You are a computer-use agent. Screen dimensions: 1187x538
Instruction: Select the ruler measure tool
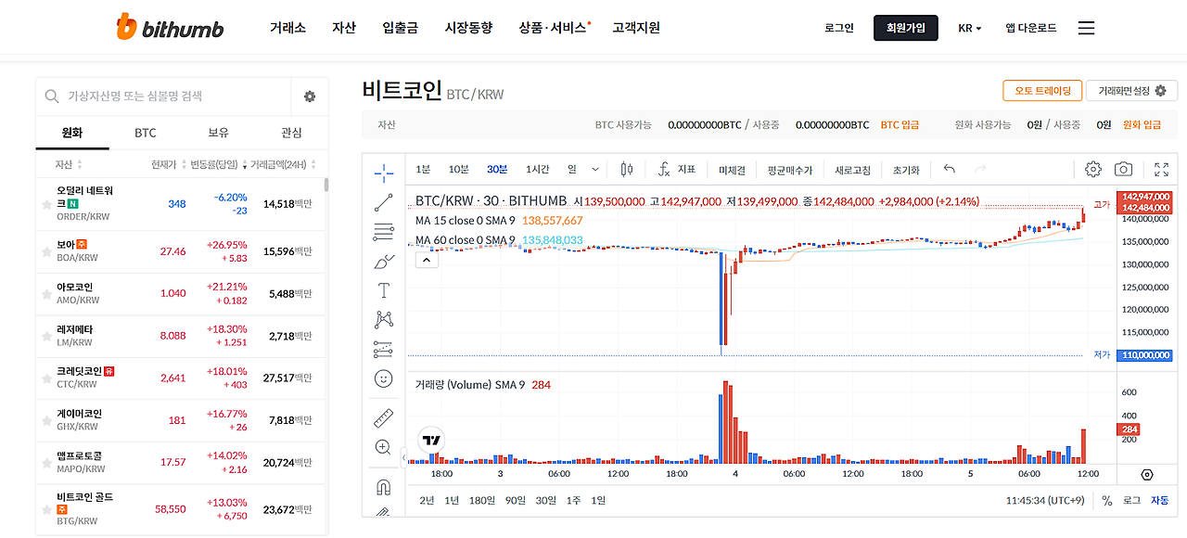(x=384, y=418)
